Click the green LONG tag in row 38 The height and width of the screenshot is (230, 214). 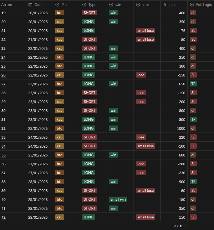tap(89, 182)
